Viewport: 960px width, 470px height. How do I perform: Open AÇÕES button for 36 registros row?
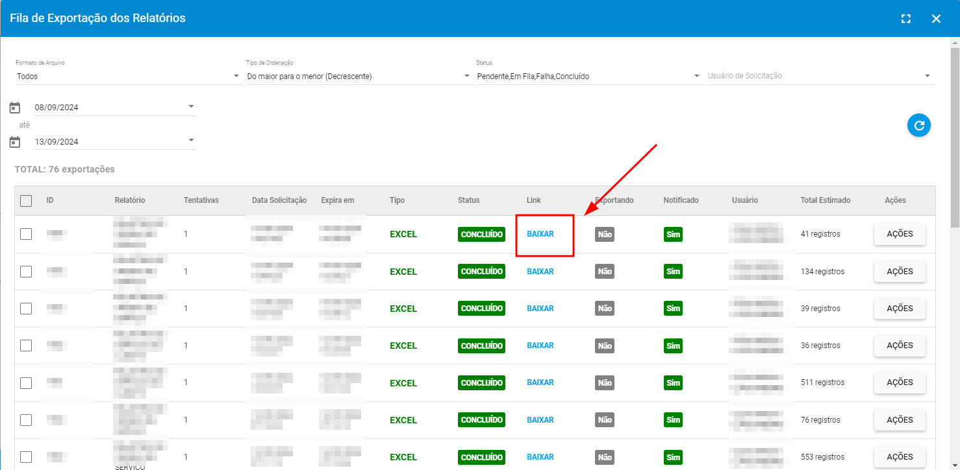[x=900, y=346]
